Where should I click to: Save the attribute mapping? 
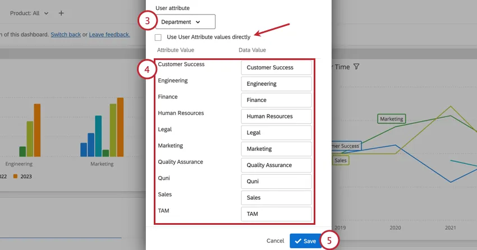point(305,241)
